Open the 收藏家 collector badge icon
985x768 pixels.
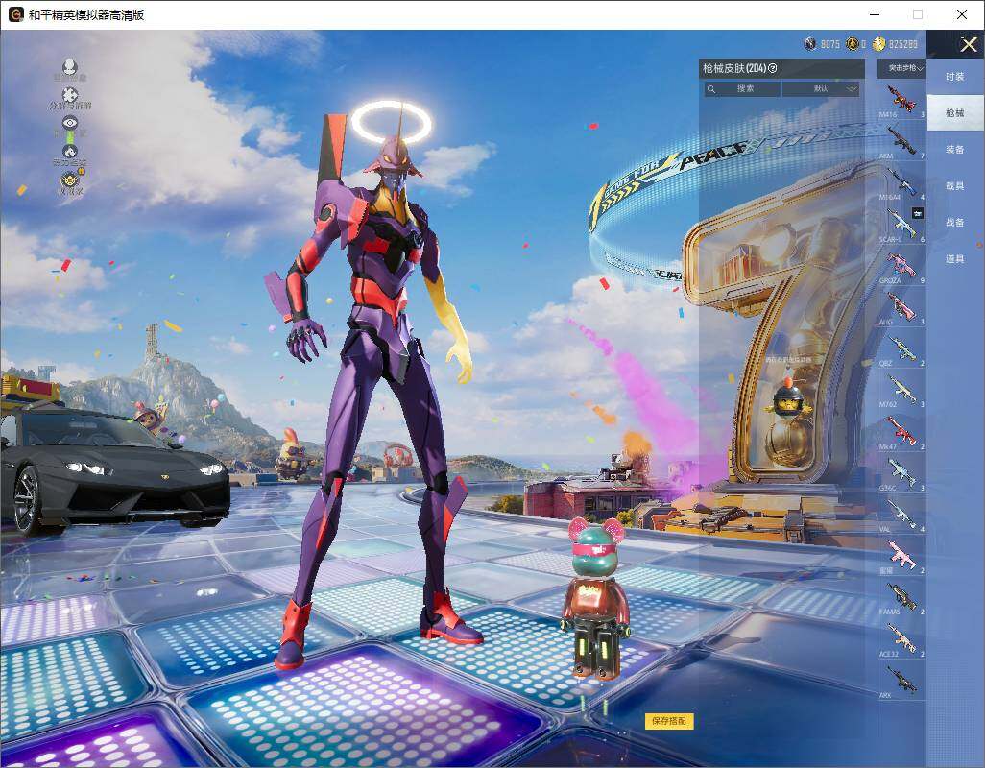point(70,180)
